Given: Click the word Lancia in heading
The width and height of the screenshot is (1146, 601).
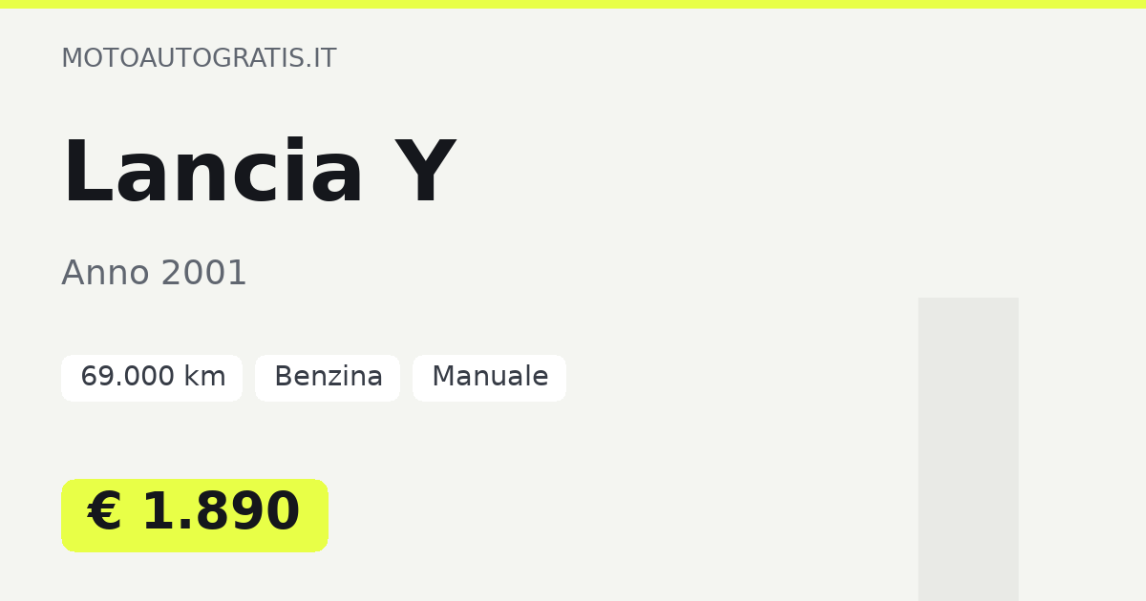Looking at the screenshot, I should (x=213, y=174).
